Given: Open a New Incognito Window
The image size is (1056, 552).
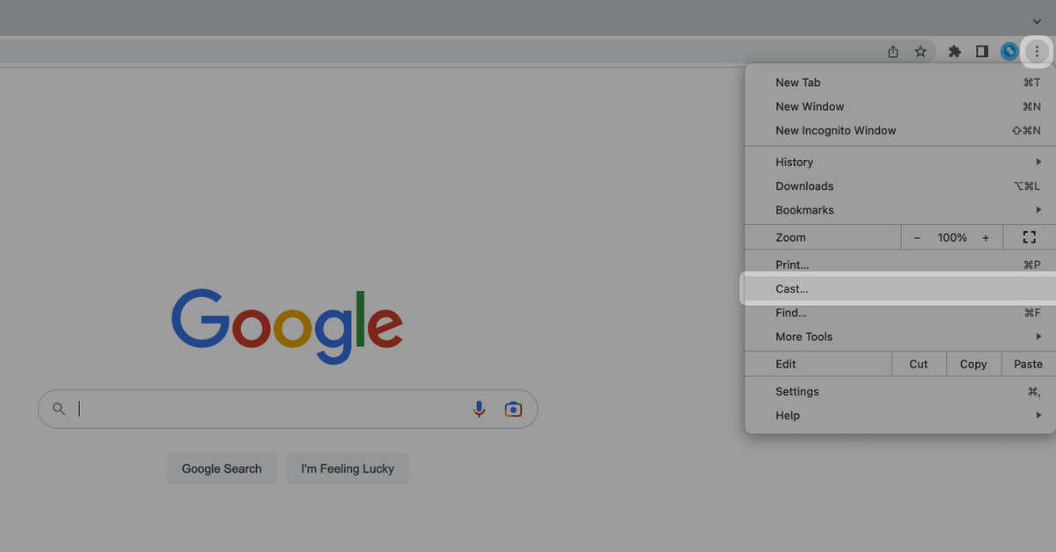Looking at the screenshot, I should 900,130.
